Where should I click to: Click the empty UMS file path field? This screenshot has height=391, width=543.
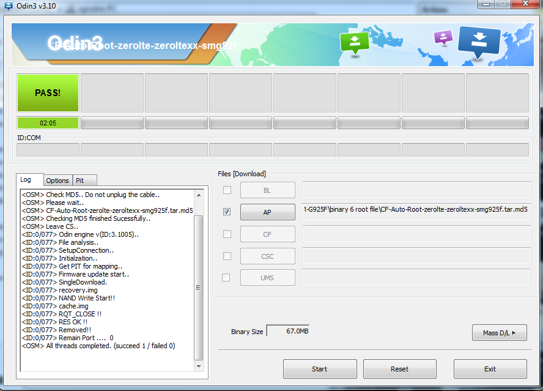pos(416,277)
